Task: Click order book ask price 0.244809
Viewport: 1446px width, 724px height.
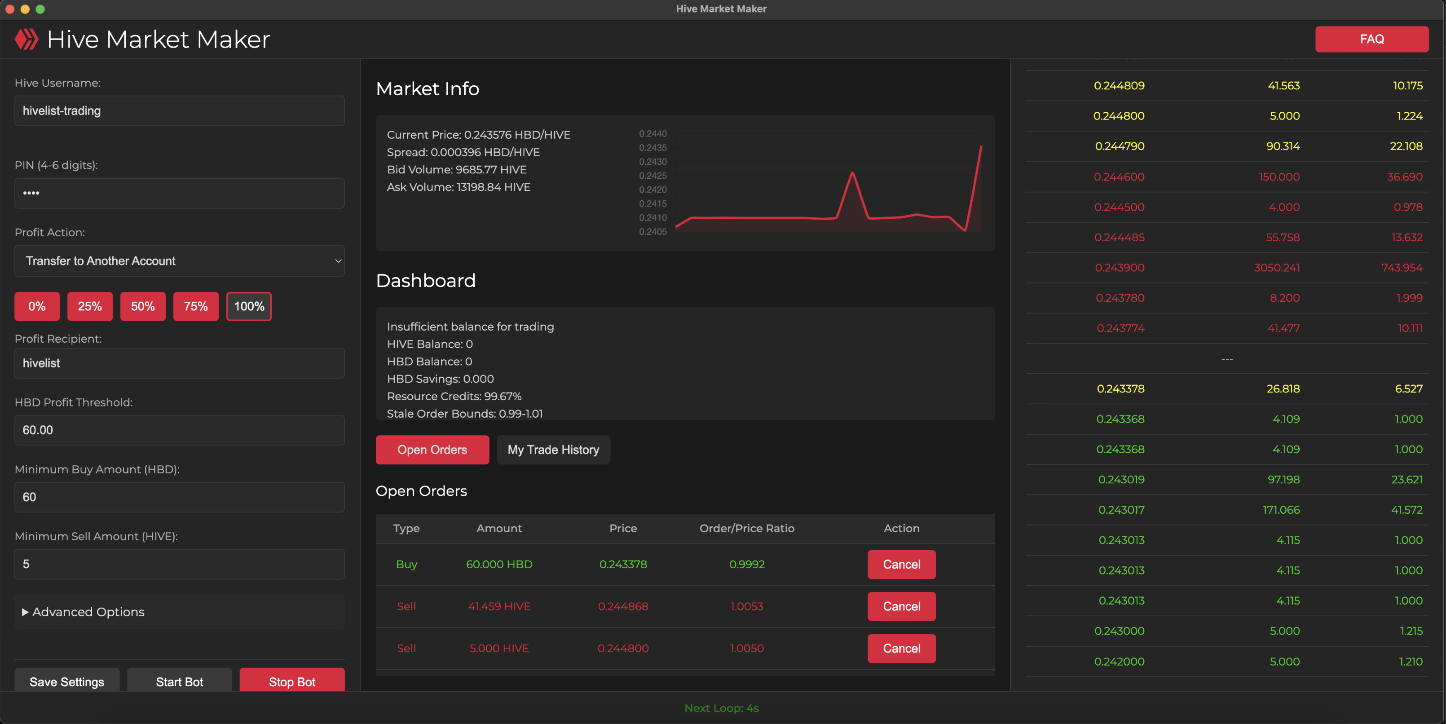Action: coord(1119,86)
